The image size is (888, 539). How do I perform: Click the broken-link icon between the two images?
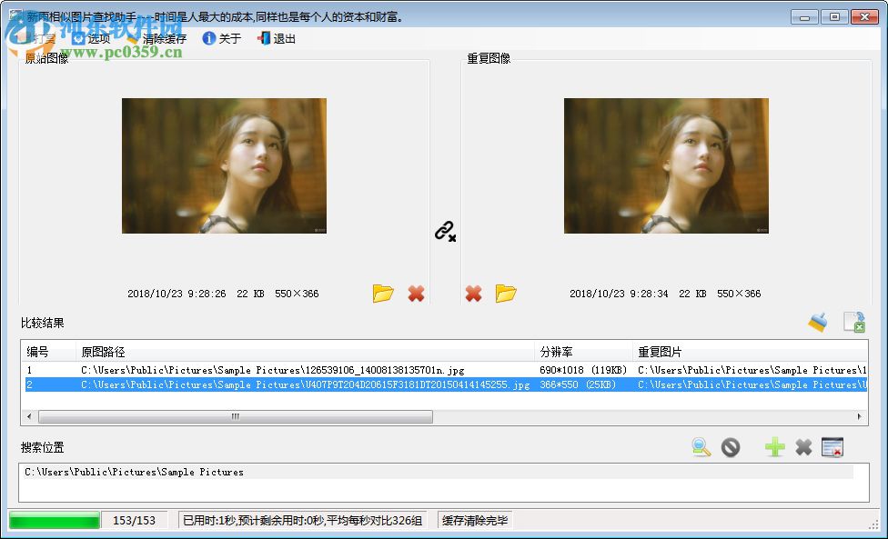coord(445,232)
